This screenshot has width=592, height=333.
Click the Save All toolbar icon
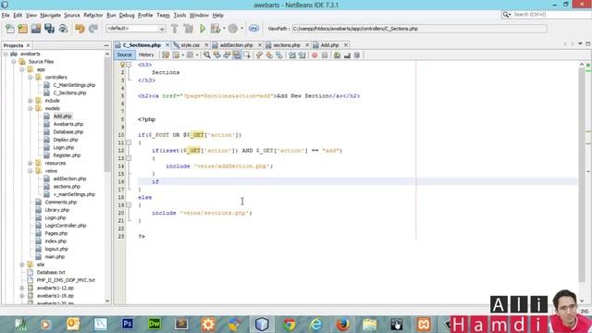49,29
